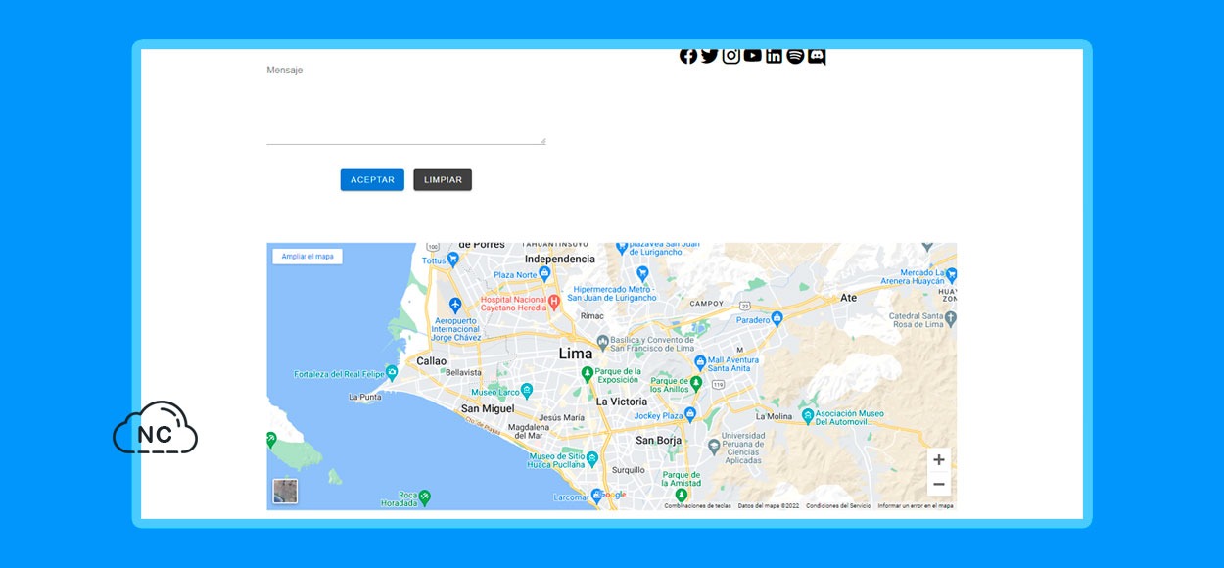Viewport: 1224px width, 568px height.
Task: Click the La Victoria district label
Action: pyautogui.click(x=622, y=402)
